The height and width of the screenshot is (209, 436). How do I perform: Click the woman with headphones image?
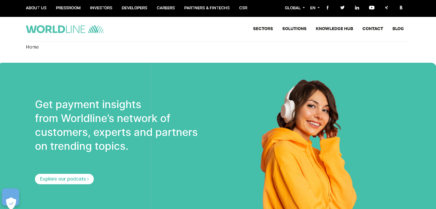point(308,144)
